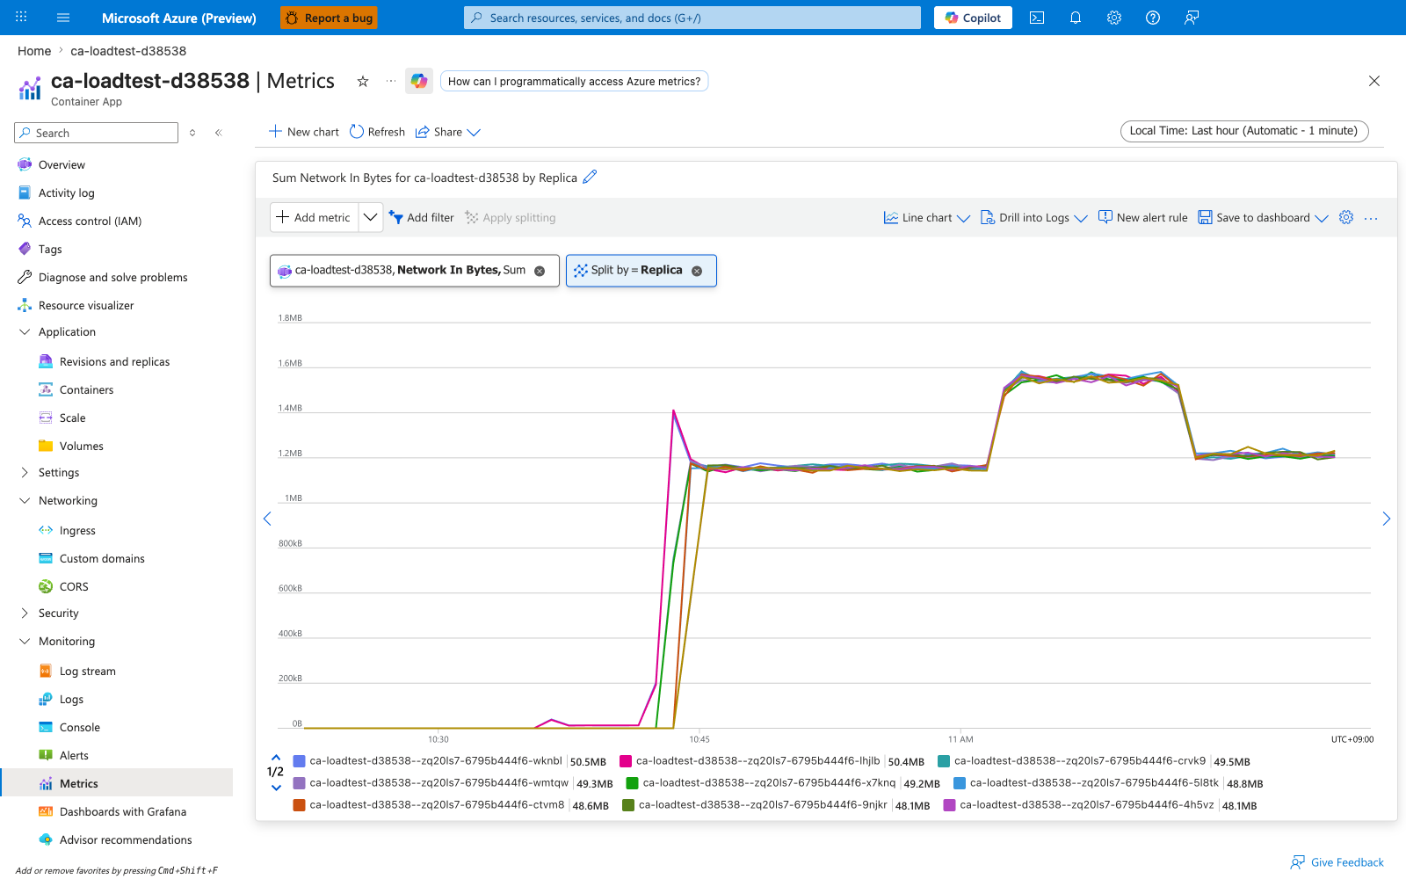Focus the sidebar Search field
The width and height of the screenshot is (1406, 879).
(97, 133)
